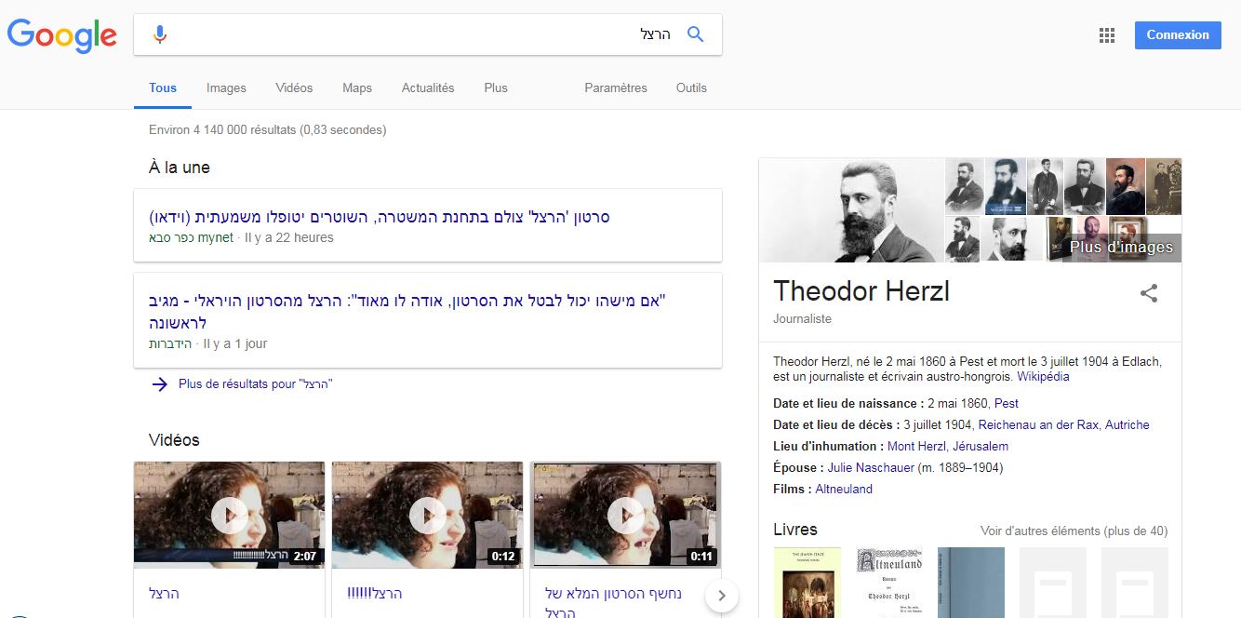This screenshot has width=1241, height=618.
Task: Click the Connexion button
Action: click(x=1178, y=35)
